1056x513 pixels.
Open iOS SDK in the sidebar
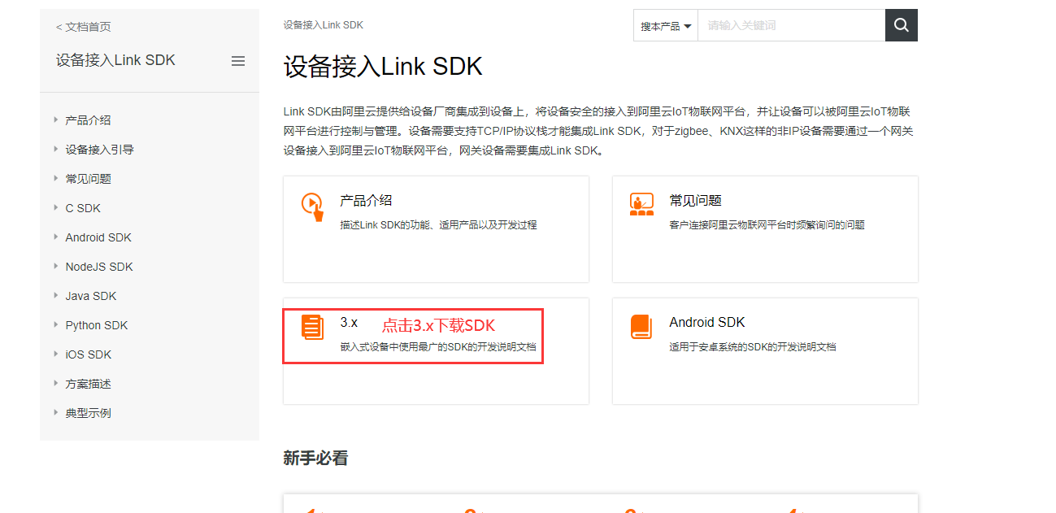tap(89, 354)
